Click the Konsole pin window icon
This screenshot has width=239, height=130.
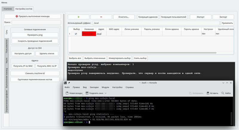(69, 83)
